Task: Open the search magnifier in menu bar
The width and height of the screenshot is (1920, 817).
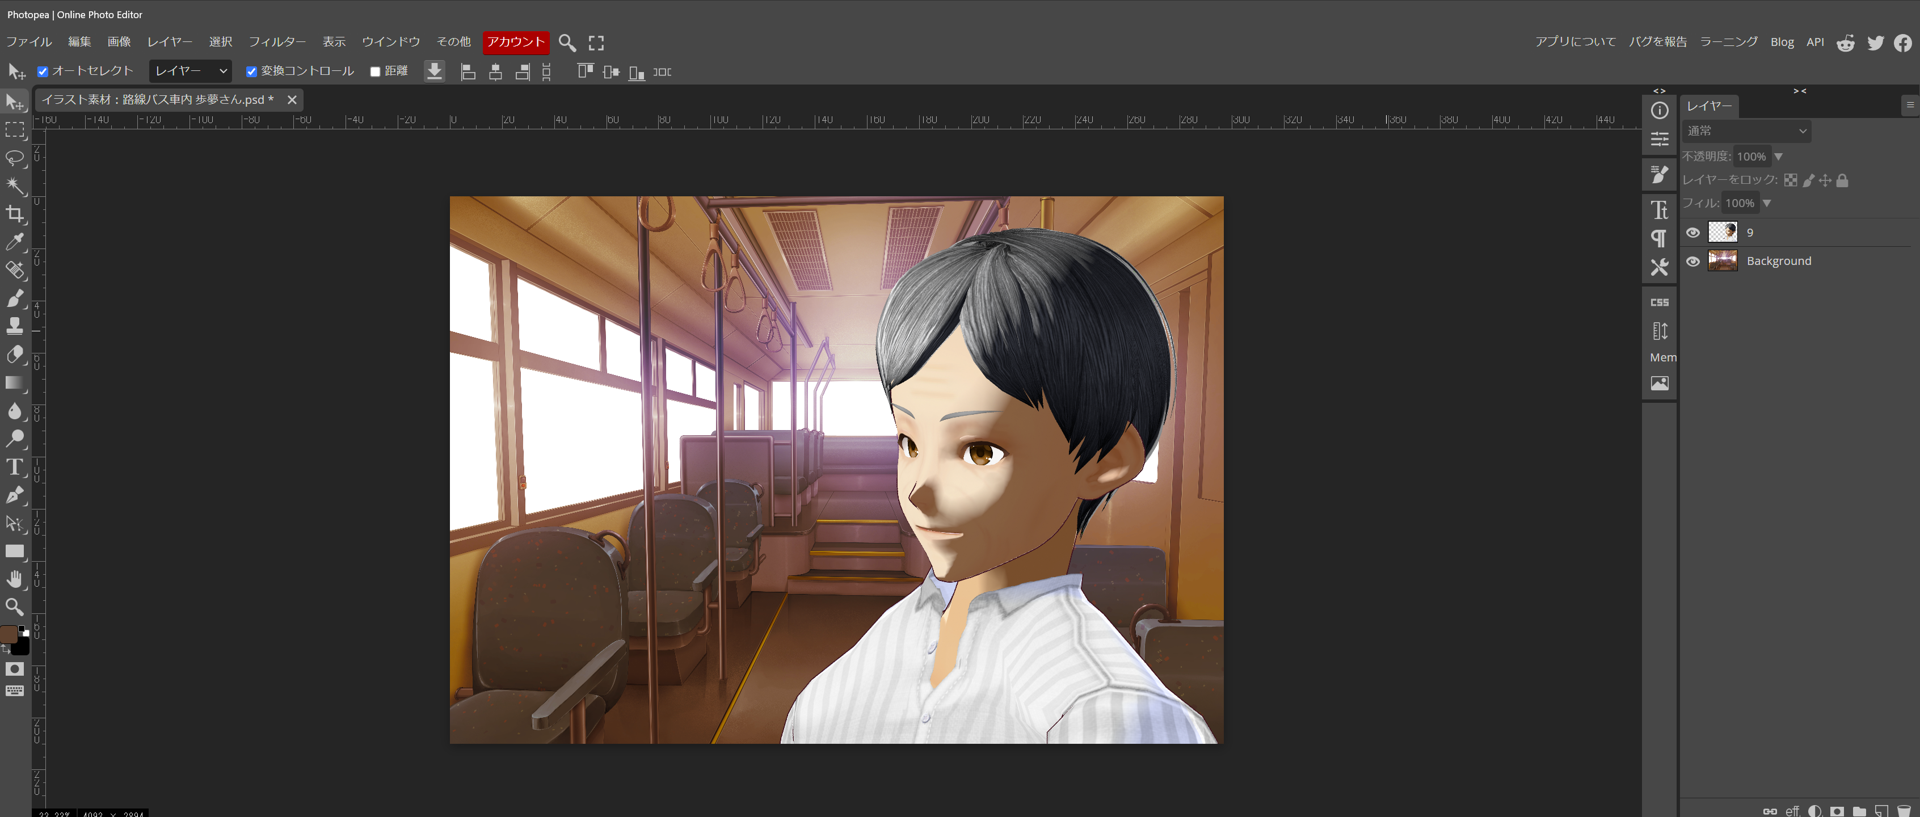Action: [x=566, y=43]
